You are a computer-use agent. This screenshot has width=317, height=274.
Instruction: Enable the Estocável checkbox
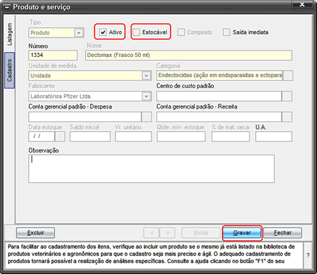point(136,32)
